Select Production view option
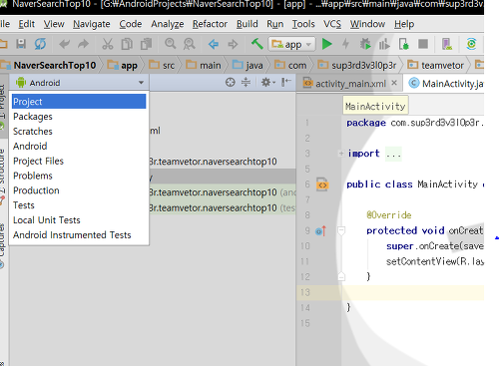499x366 pixels. point(79,190)
